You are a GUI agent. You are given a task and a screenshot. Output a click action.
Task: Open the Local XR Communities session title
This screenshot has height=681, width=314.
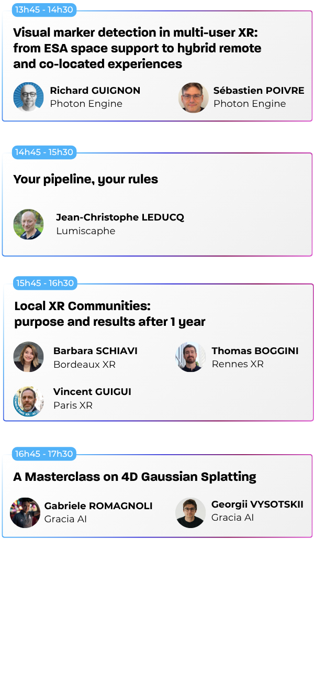click(109, 313)
